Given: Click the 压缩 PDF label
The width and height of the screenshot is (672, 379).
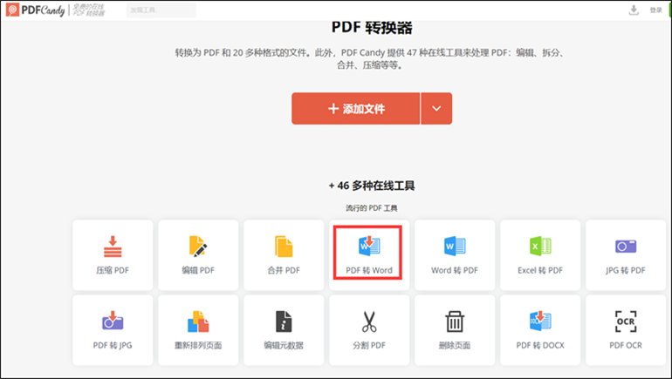Looking at the screenshot, I should pos(113,270).
